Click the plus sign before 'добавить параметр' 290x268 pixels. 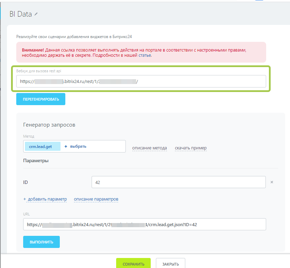(25, 199)
